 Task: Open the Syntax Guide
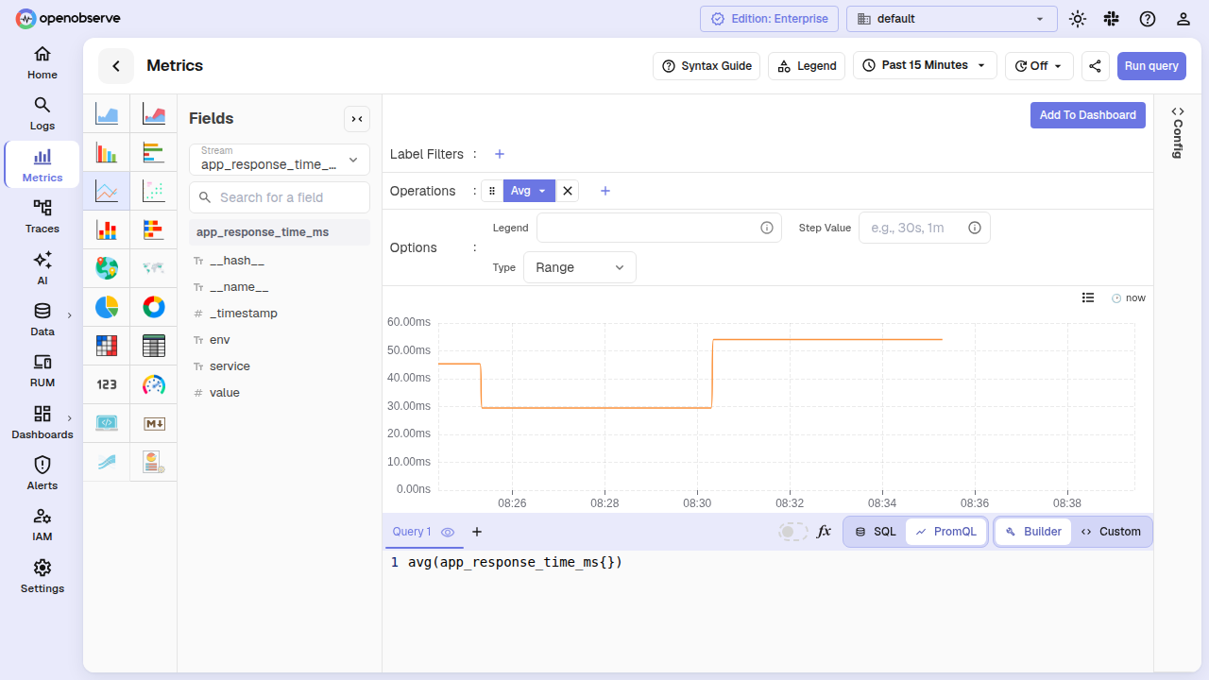[707, 66]
